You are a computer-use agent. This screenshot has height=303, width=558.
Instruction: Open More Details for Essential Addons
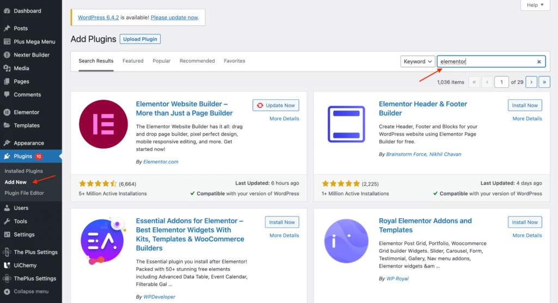(284, 235)
